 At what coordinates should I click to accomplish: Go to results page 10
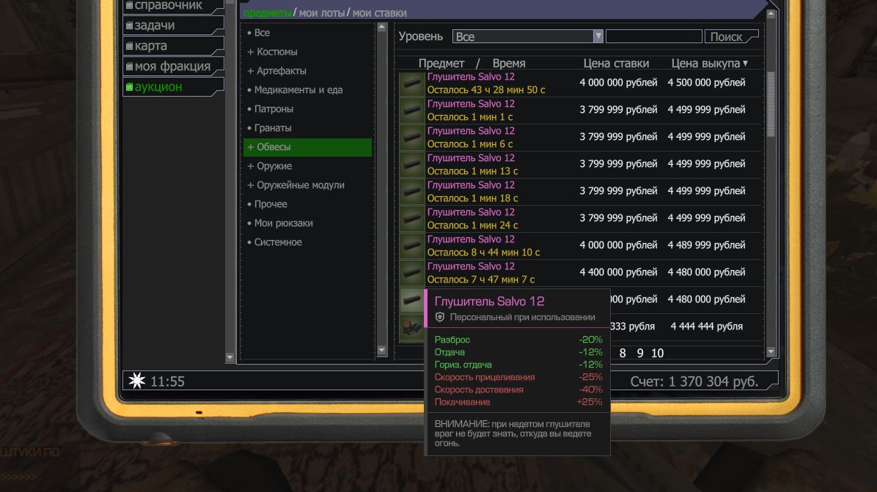[657, 353]
